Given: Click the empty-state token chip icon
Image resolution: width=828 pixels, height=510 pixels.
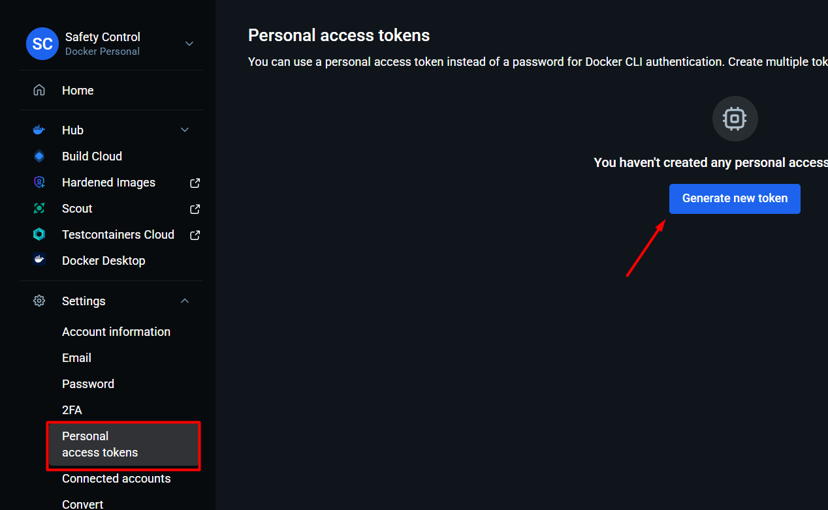Looking at the screenshot, I should tap(735, 119).
